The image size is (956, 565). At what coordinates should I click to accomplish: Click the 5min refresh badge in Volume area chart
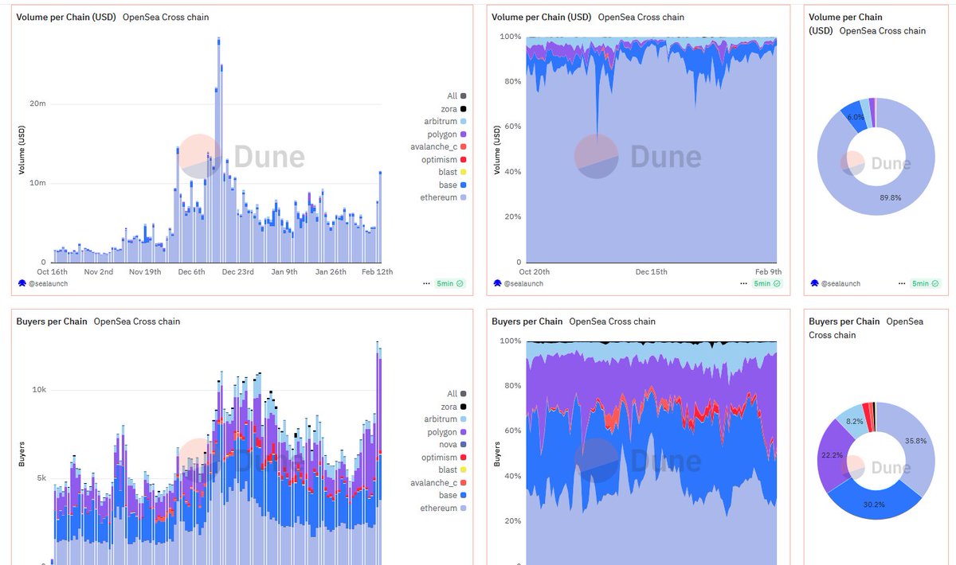[x=766, y=283]
